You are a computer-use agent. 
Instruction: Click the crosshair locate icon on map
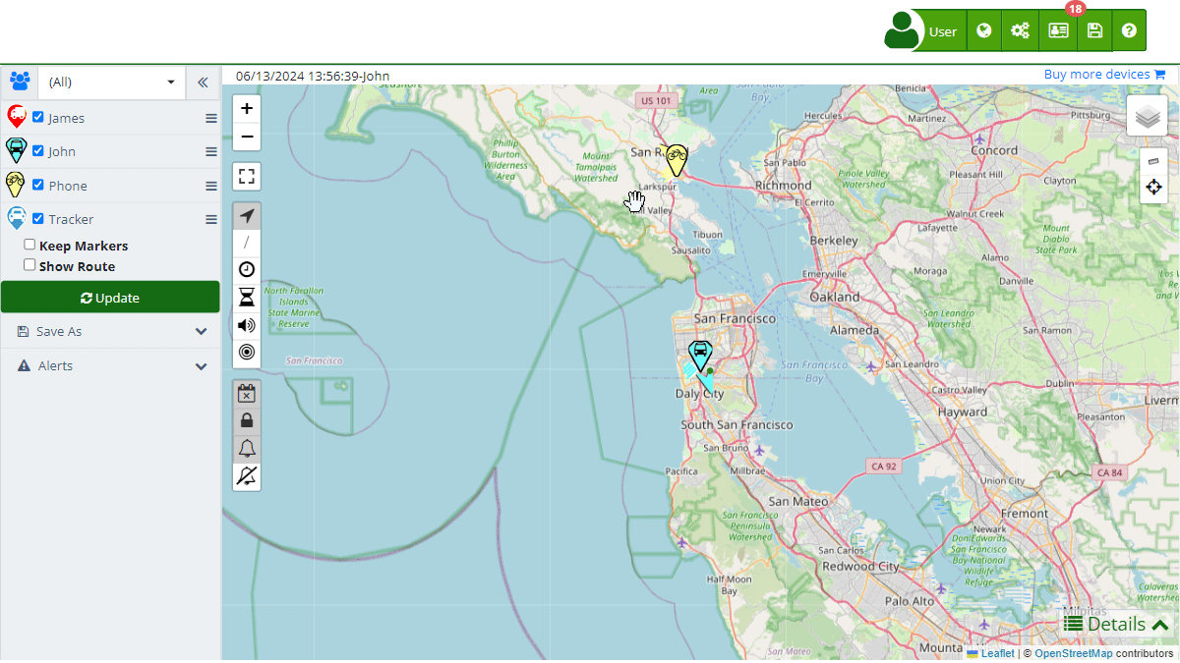click(1153, 187)
